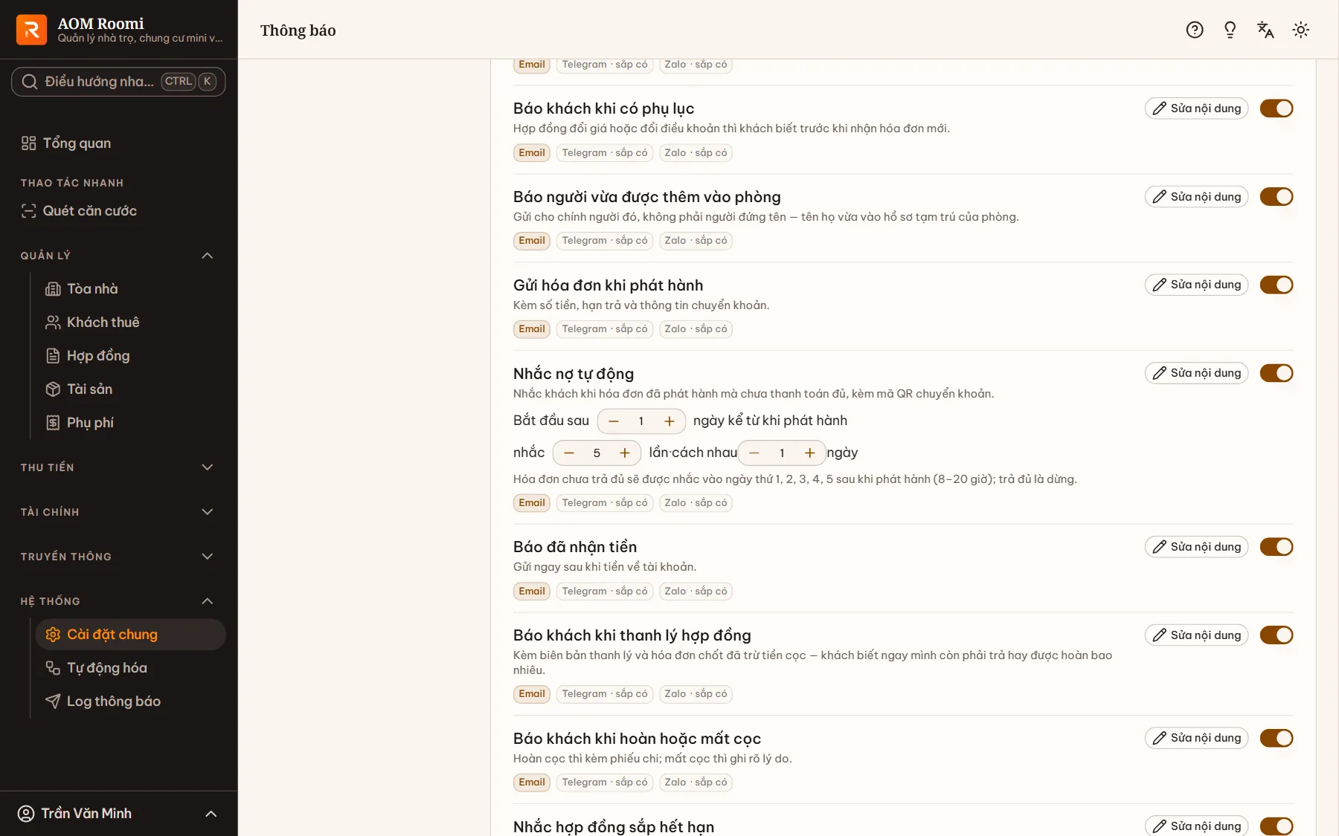The image size is (1339, 836).
Task: Click the Log thông báo paper-plane icon
Action: coord(53,701)
